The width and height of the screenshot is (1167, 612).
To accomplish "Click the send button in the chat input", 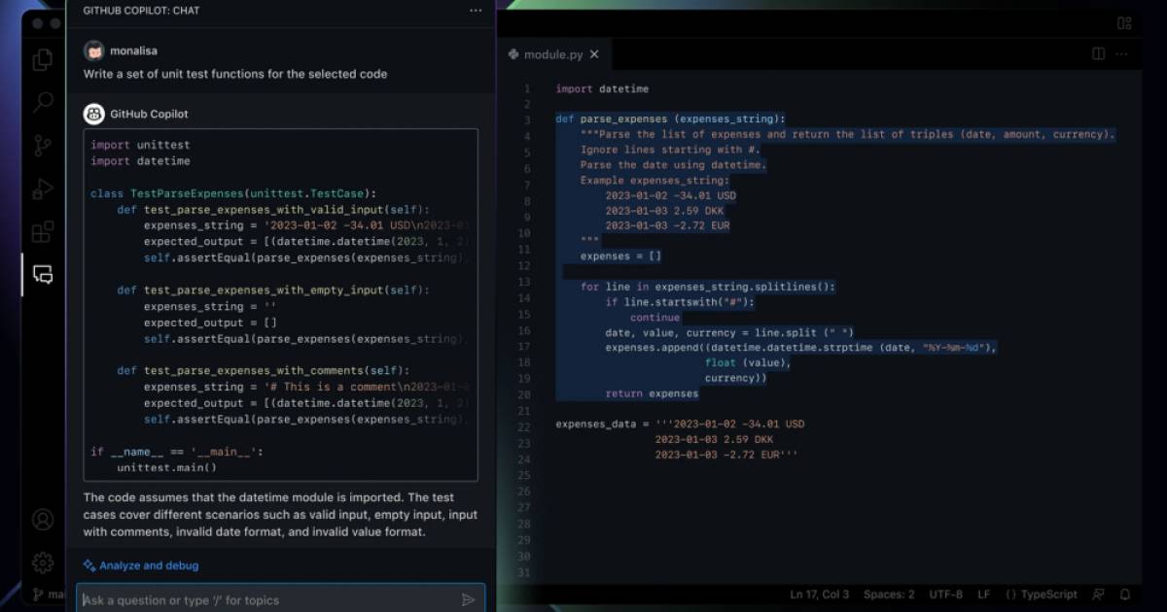I will tap(469, 599).
